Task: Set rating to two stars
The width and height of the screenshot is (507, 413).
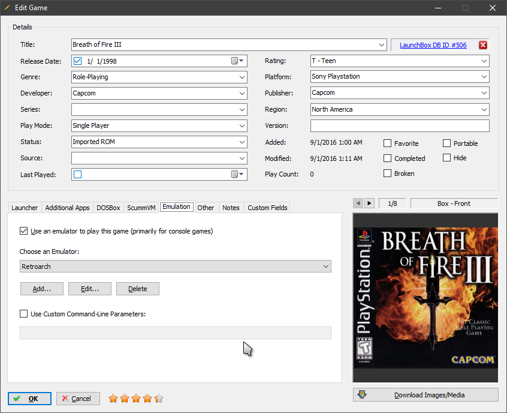Action: coord(125,399)
